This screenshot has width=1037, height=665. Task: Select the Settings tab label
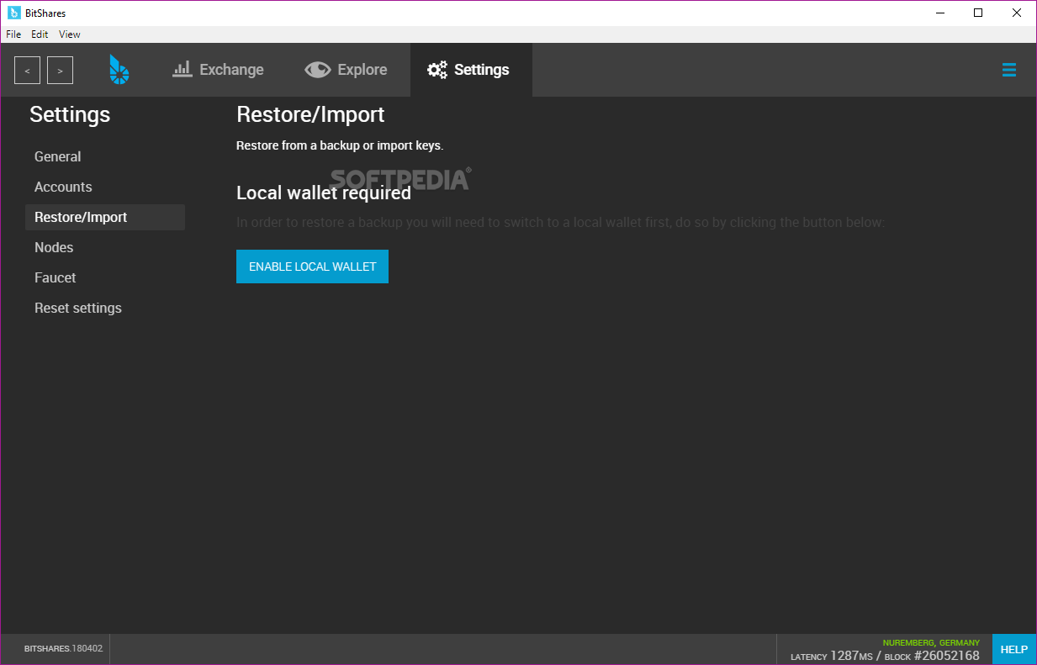point(482,70)
